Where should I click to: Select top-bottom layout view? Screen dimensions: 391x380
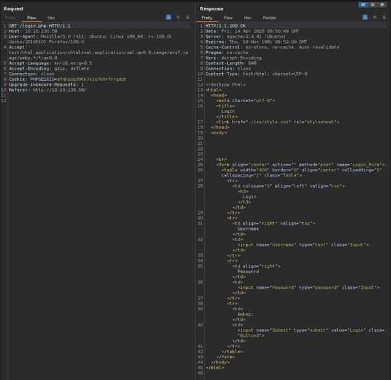click(x=372, y=5)
